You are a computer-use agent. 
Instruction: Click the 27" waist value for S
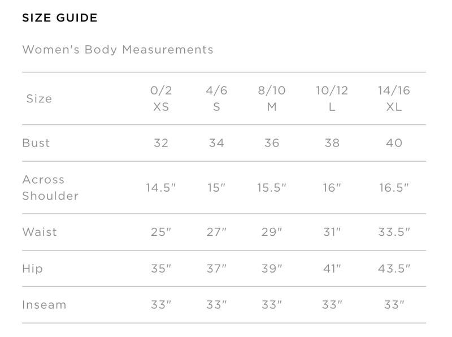click(216, 232)
